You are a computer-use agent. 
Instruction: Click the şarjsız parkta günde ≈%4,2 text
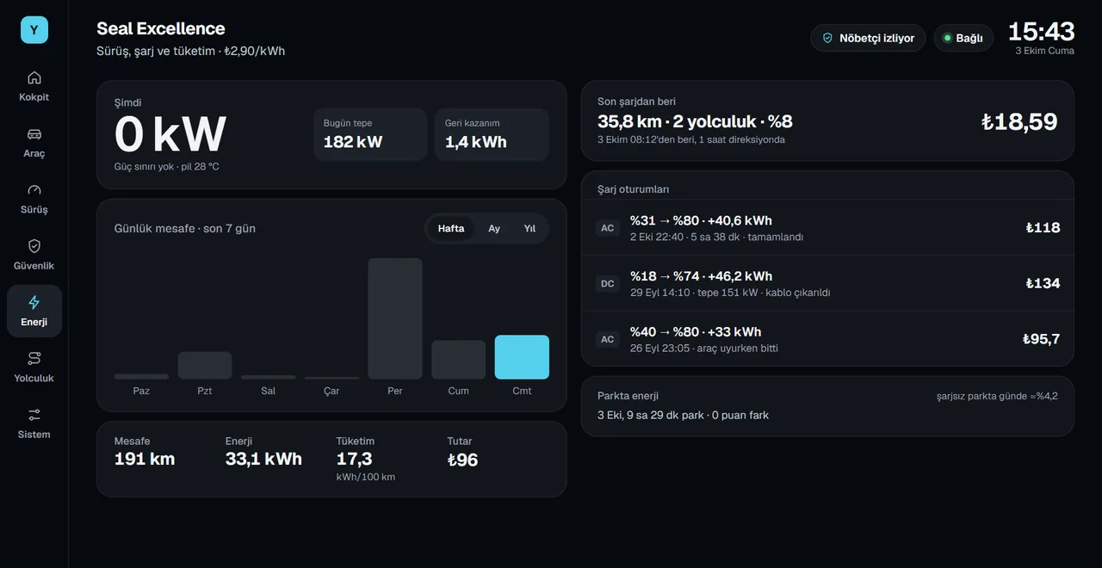[x=997, y=397]
